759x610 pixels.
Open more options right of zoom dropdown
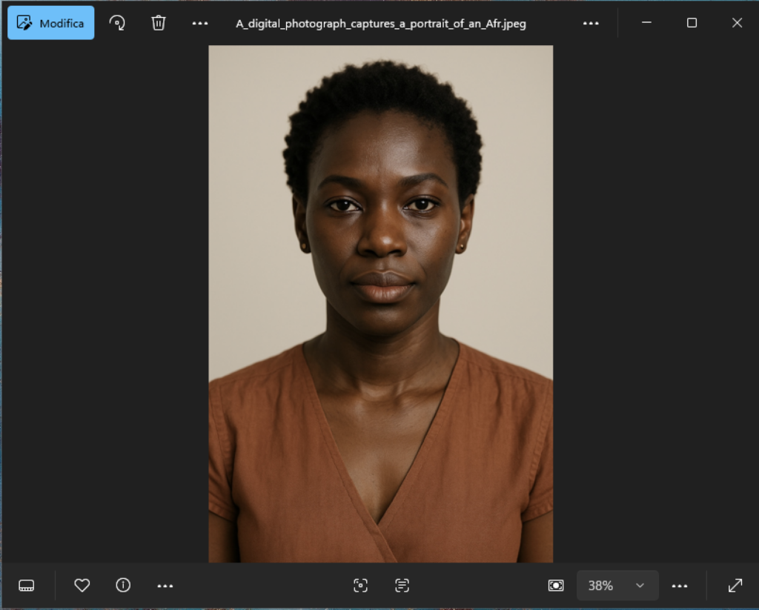[x=680, y=586]
